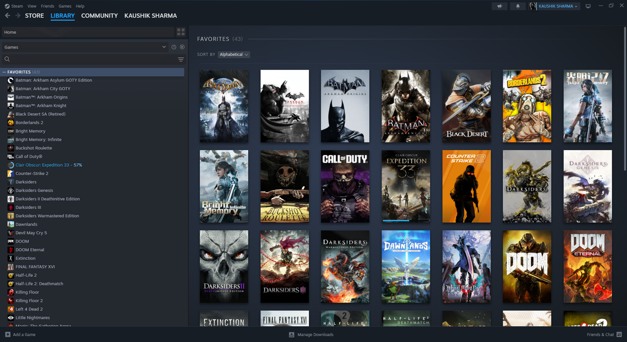Open Call of Duty cover in grid

click(345, 186)
